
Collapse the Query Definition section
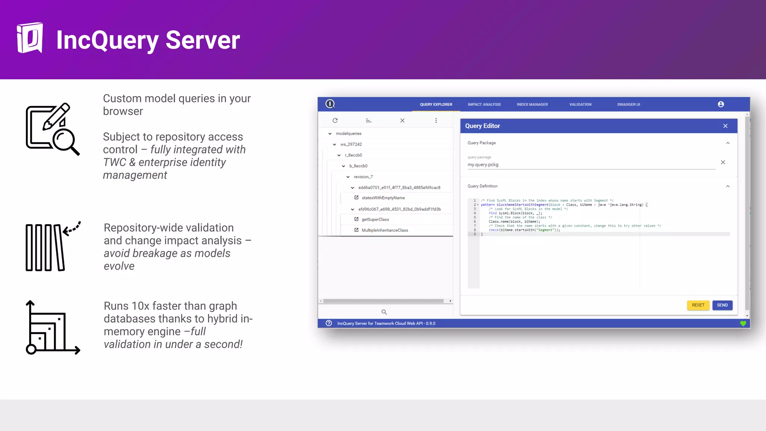click(728, 186)
